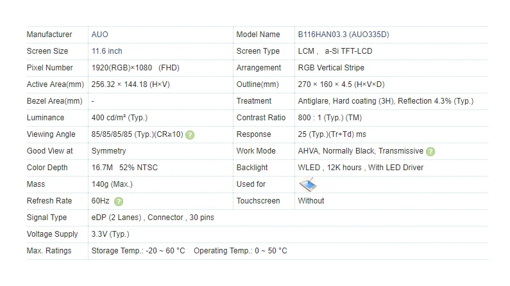Select the Outline(mm) label
Screen dimensions: 510x286
coord(258,84)
